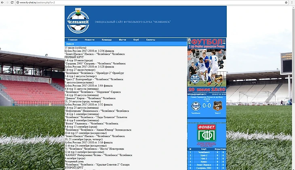Click '"Урал-2" Екатеринбург - "Челябинск"' line
This screenshot has height=170, width=295.
(x=94, y=79)
